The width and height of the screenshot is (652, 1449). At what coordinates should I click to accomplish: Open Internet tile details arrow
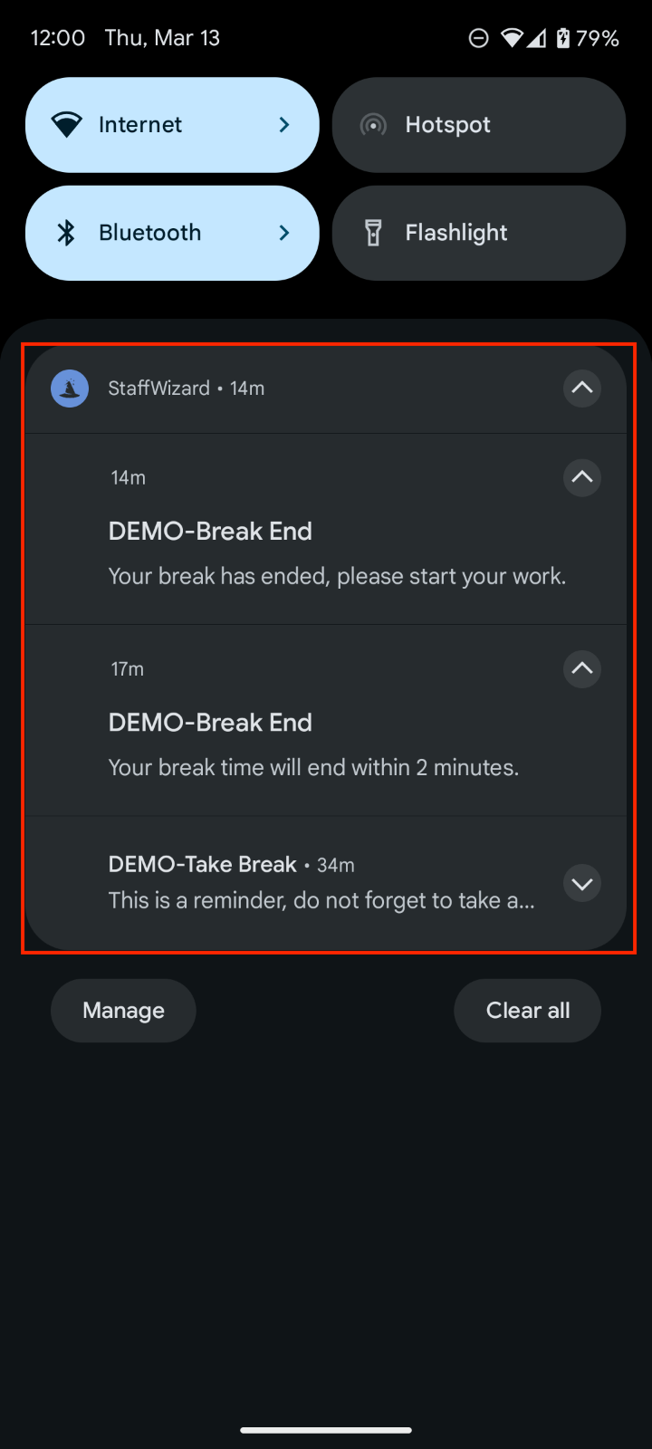[284, 125]
